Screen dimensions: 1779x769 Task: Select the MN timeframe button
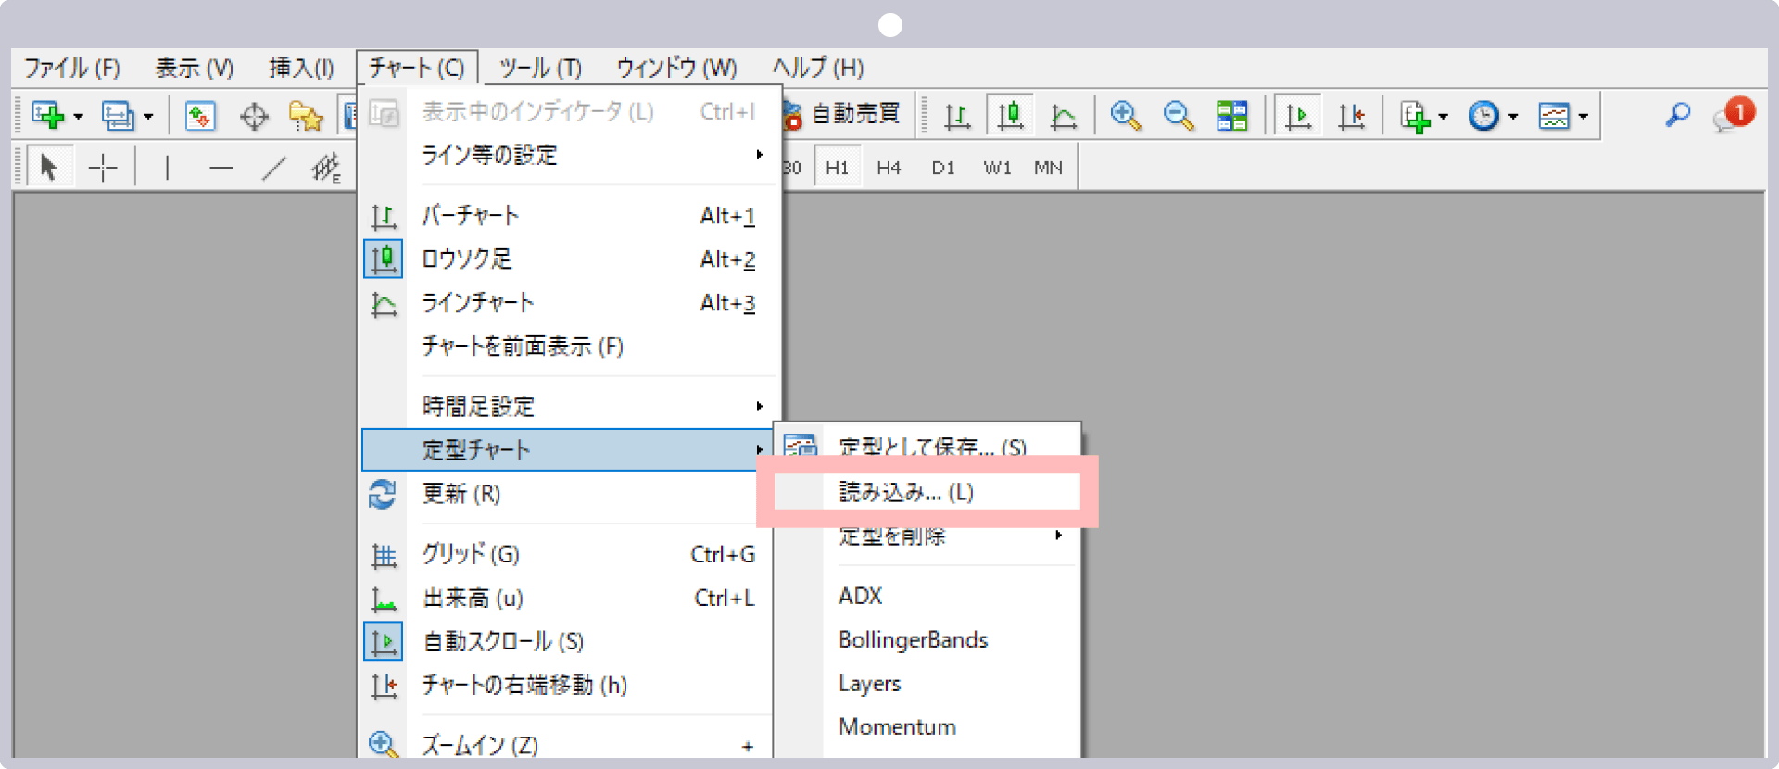point(1049,168)
